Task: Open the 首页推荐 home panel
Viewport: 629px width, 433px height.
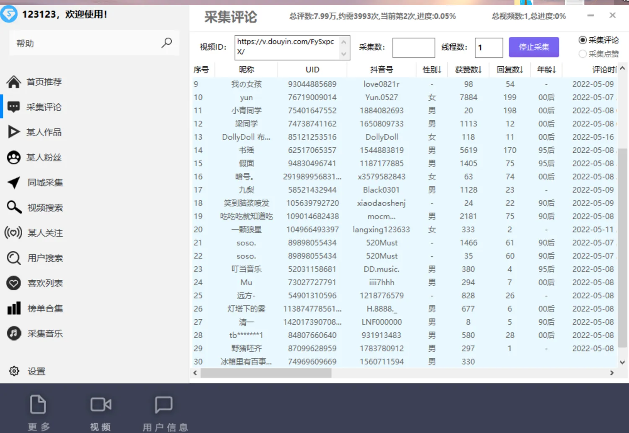Action: coord(44,82)
